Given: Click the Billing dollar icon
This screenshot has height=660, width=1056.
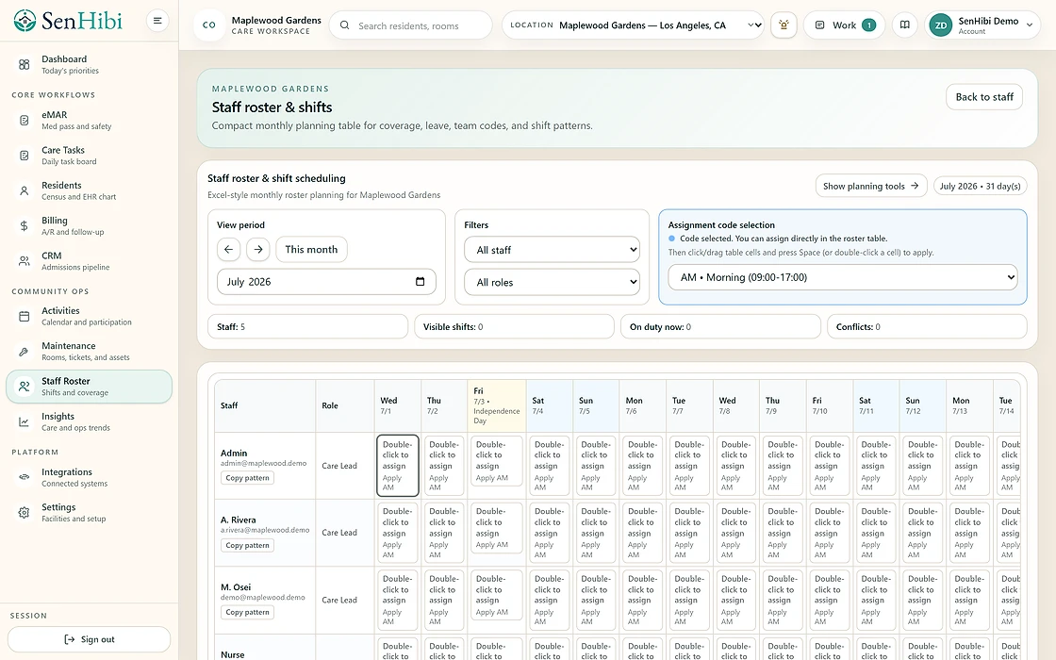Looking at the screenshot, I should 25,225.
